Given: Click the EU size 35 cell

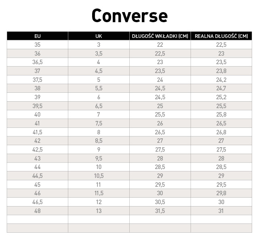Looking at the screenshot, I should [38, 45].
